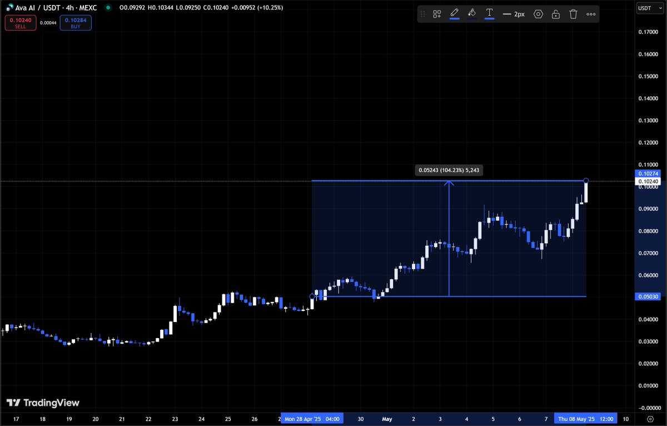Open chart settings gear at bottom right

650,418
